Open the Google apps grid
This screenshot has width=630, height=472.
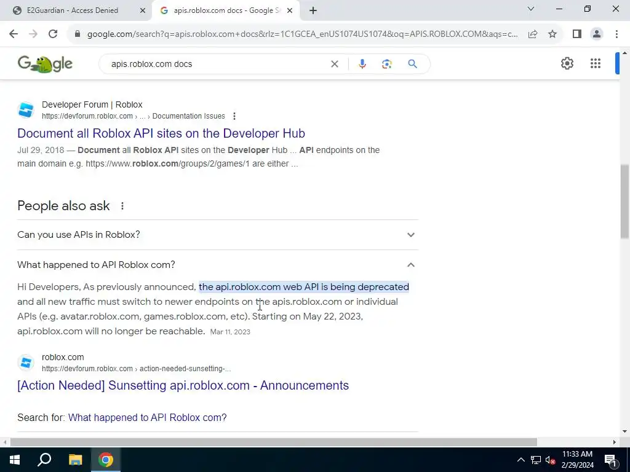[x=596, y=63]
